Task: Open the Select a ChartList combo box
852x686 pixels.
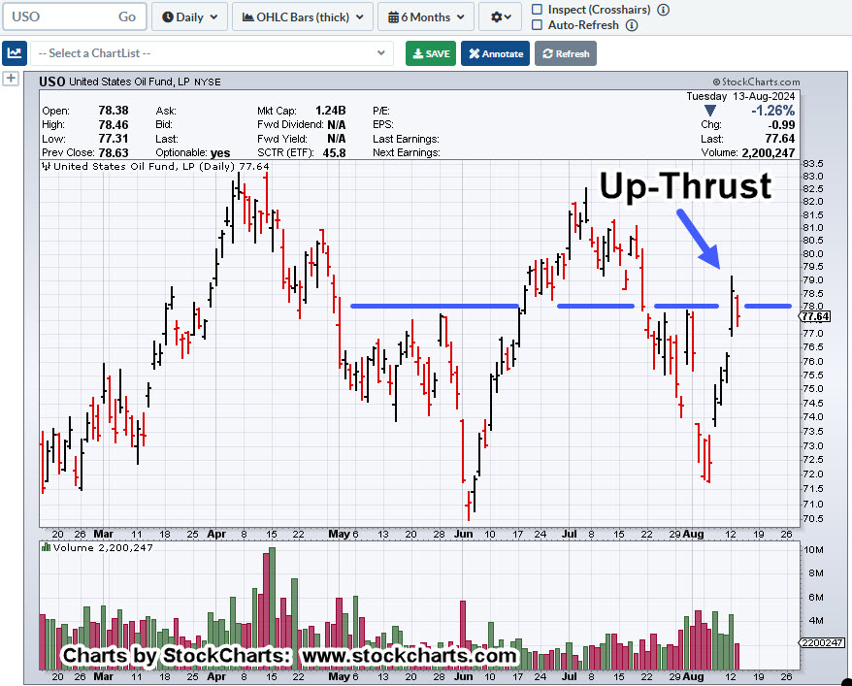Action: coord(211,53)
